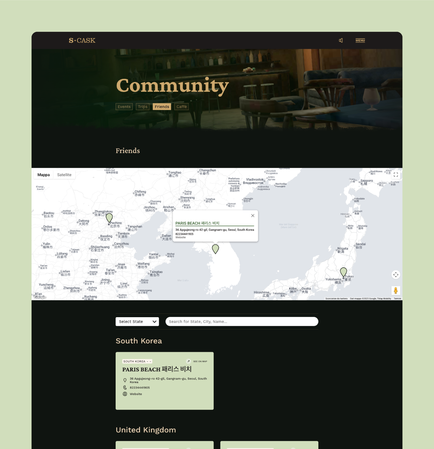Mute site audio with the speaker icon
This screenshot has width=434, height=449.
tap(341, 41)
